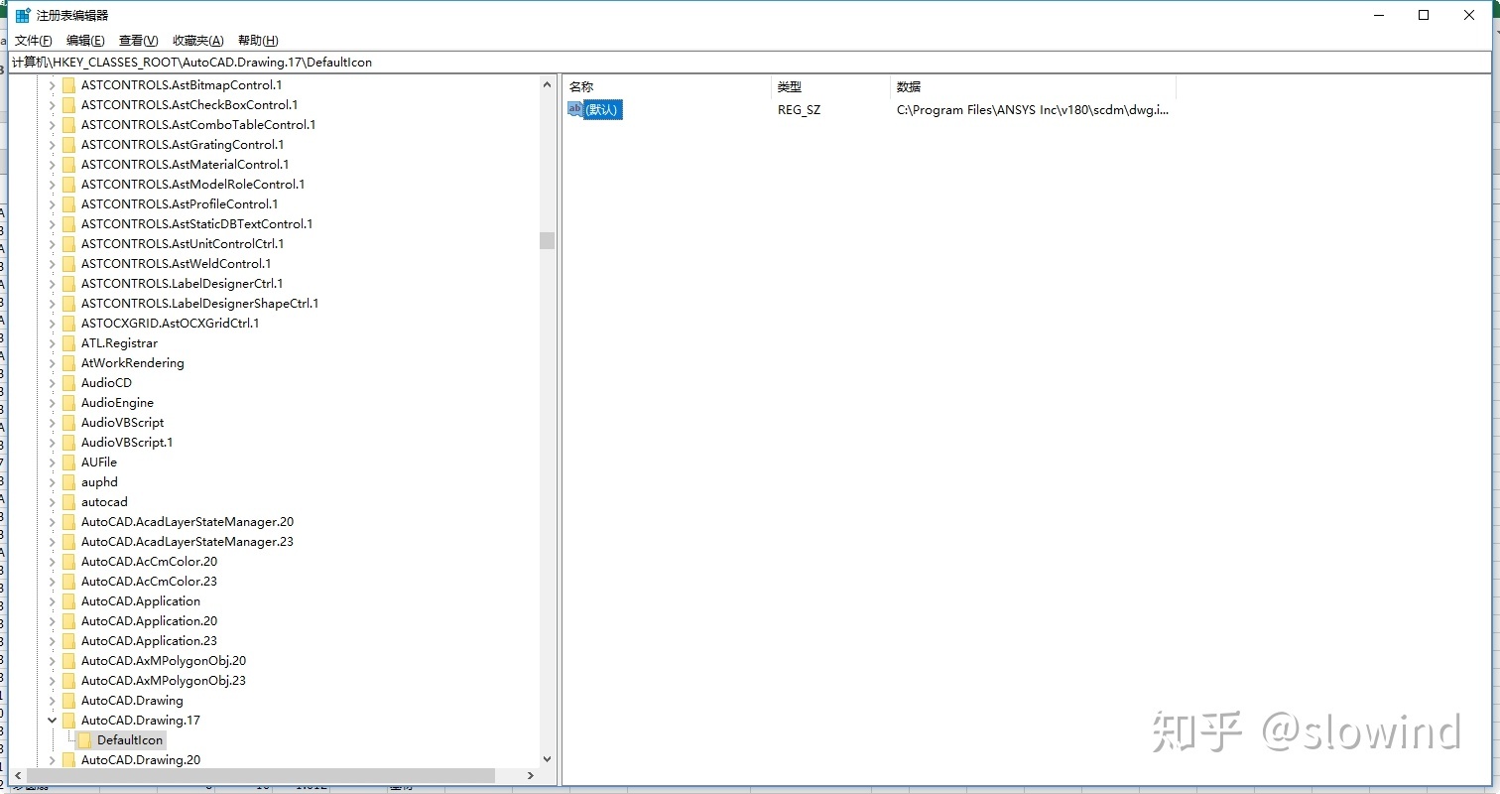Click folder icon of ASTCONTROLS.LabelDesignerShapeCtrl.1
Image resolution: width=1500 pixels, height=794 pixels.
(x=68, y=304)
